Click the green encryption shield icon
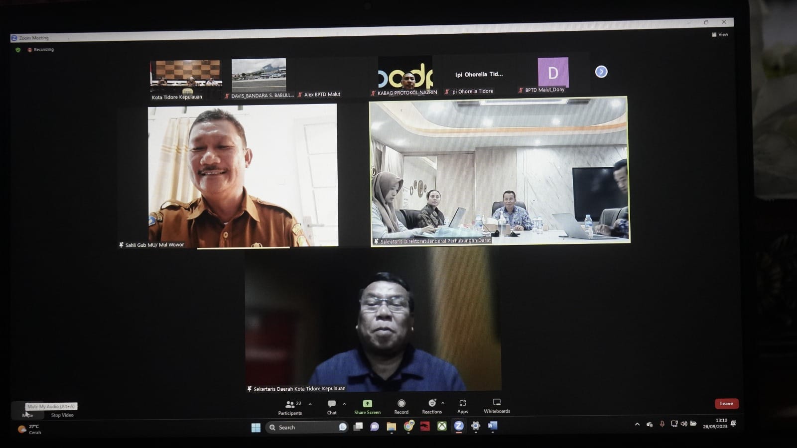 18,50
